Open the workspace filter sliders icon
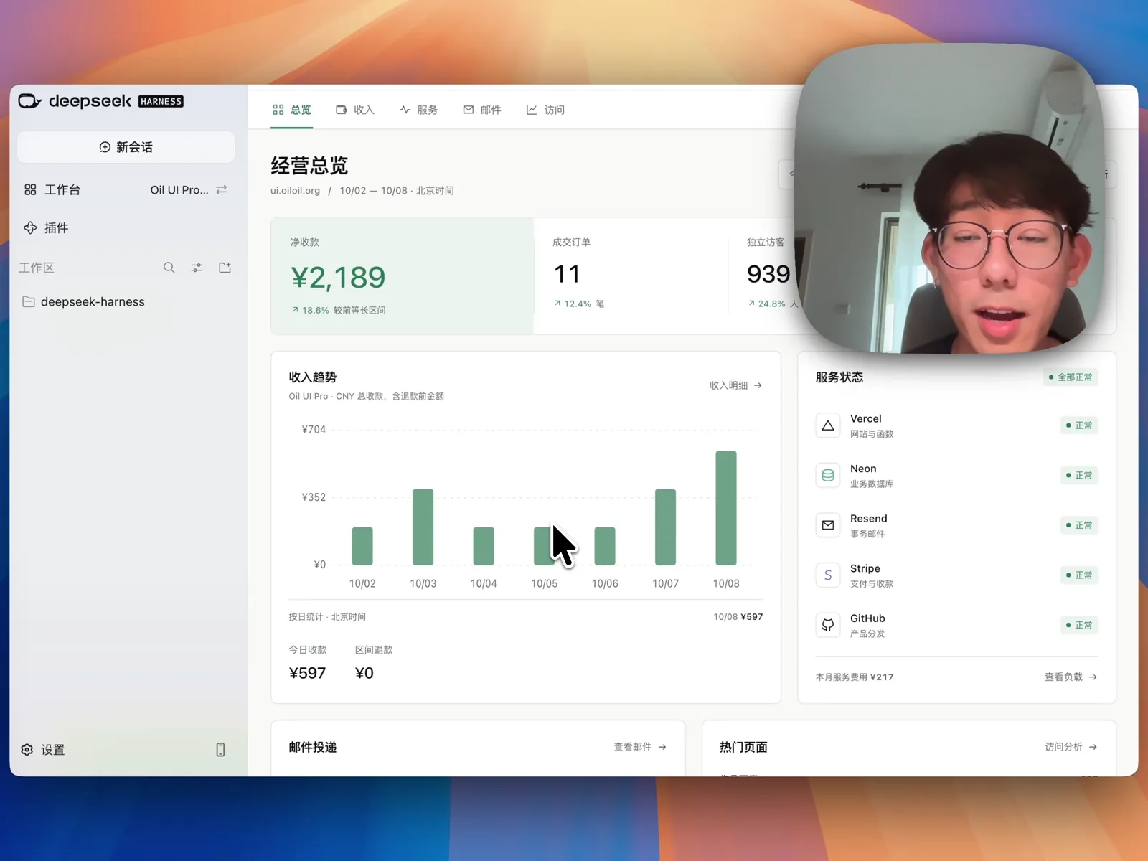The height and width of the screenshot is (861, 1148). coord(197,268)
